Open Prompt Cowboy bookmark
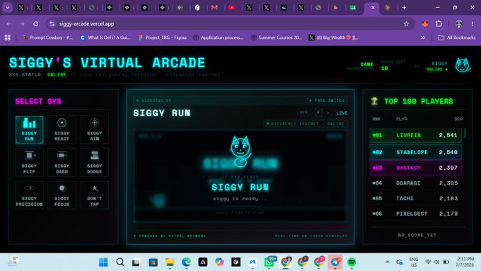Screen dimensions: 481x271 pos(47,38)
